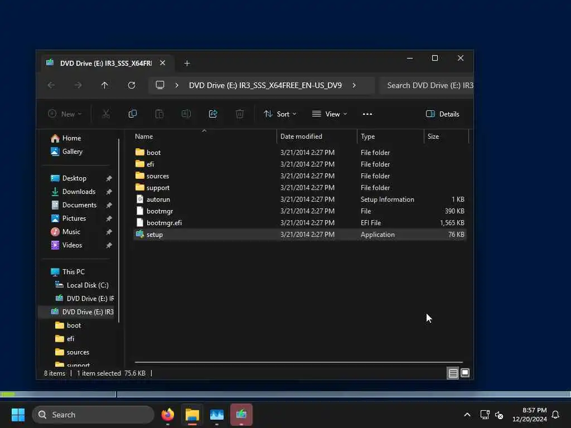Click the pin icon beside Desktop
Image resolution: width=571 pixels, height=428 pixels.
point(109,178)
